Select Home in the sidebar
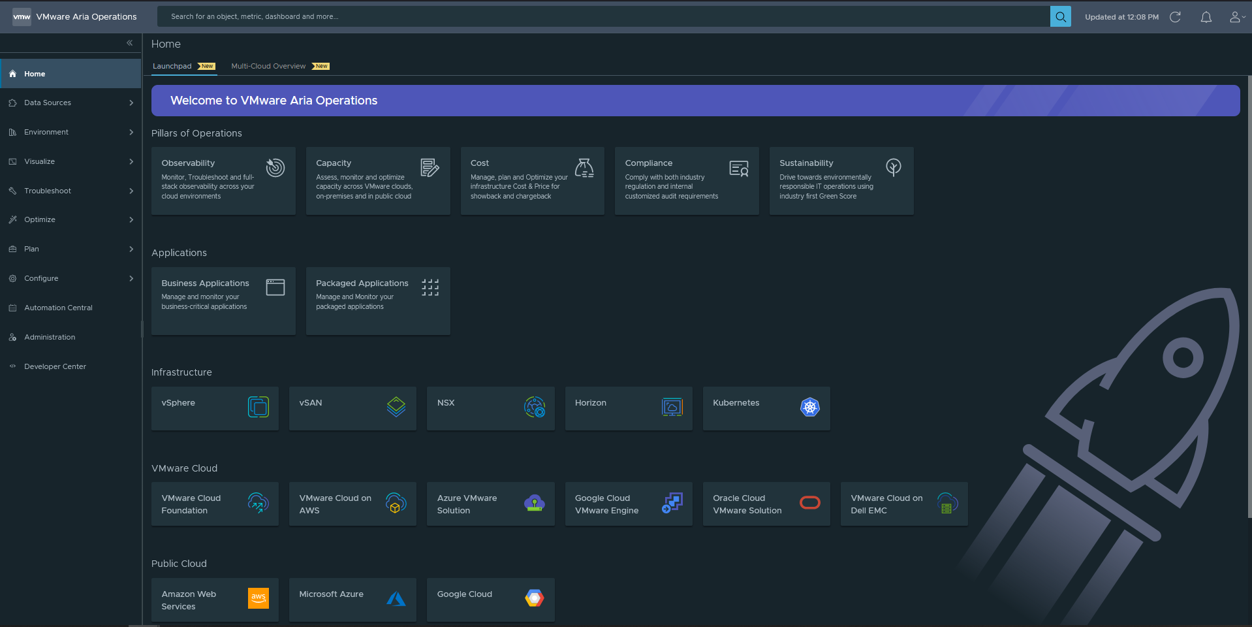Screen dimensions: 1252x627 point(70,74)
